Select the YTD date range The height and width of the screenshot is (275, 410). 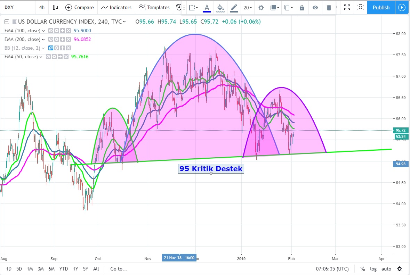(64, 269)
